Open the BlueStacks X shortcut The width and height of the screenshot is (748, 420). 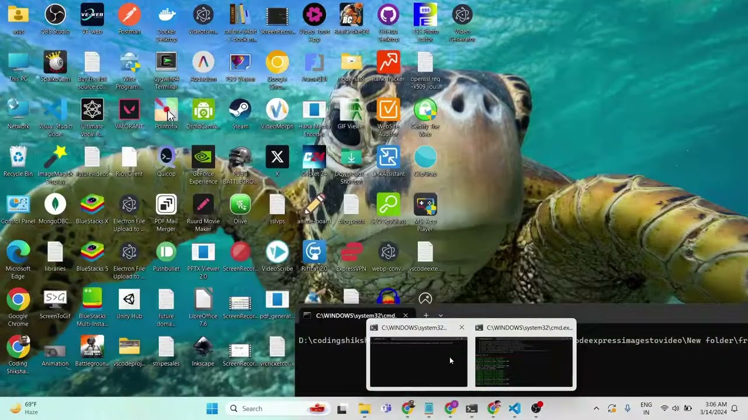[92, 208]
